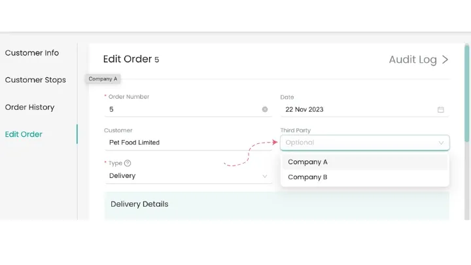Switch to the Order History section
This screenshot has width=471, height=265.
click(x=29, y=107)
